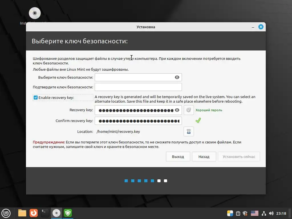Screen dimensions: 292x219
Task: Click the /home/mint/recovery.key location text
Action: (118, 131)
